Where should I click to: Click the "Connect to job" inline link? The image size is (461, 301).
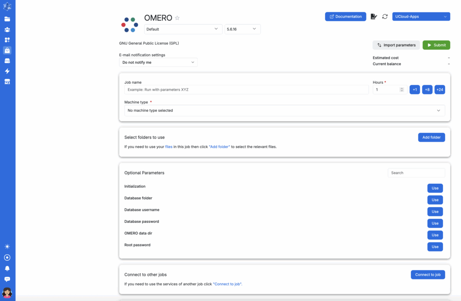(x=227, y=284)
